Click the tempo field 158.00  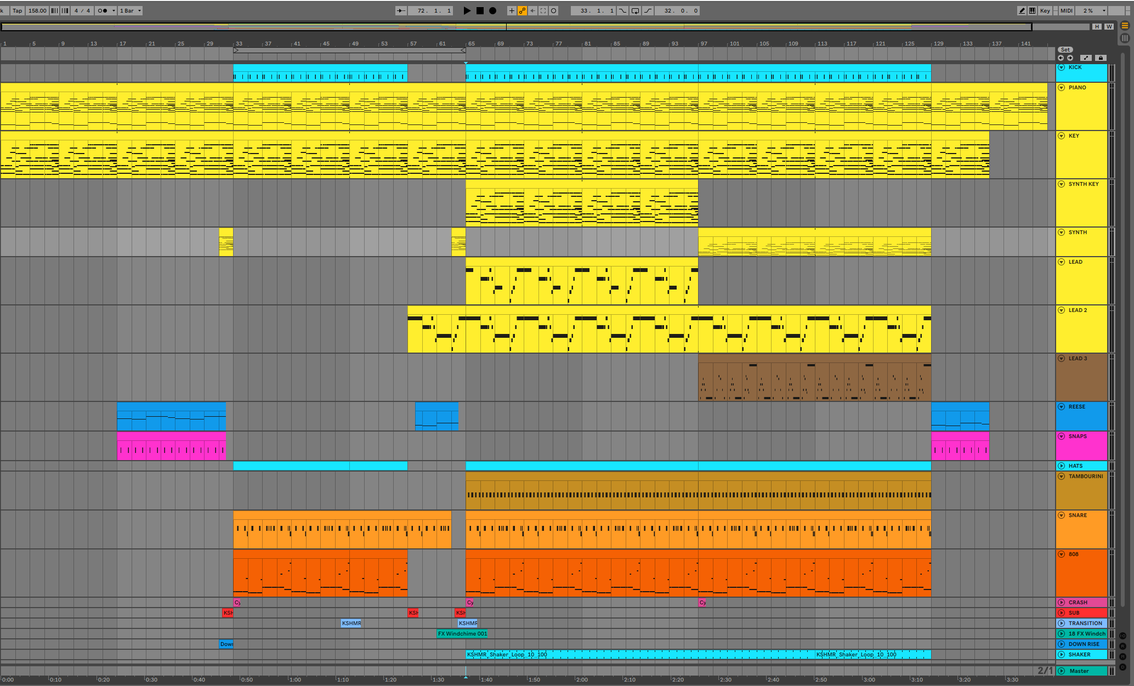click(37, 10)
